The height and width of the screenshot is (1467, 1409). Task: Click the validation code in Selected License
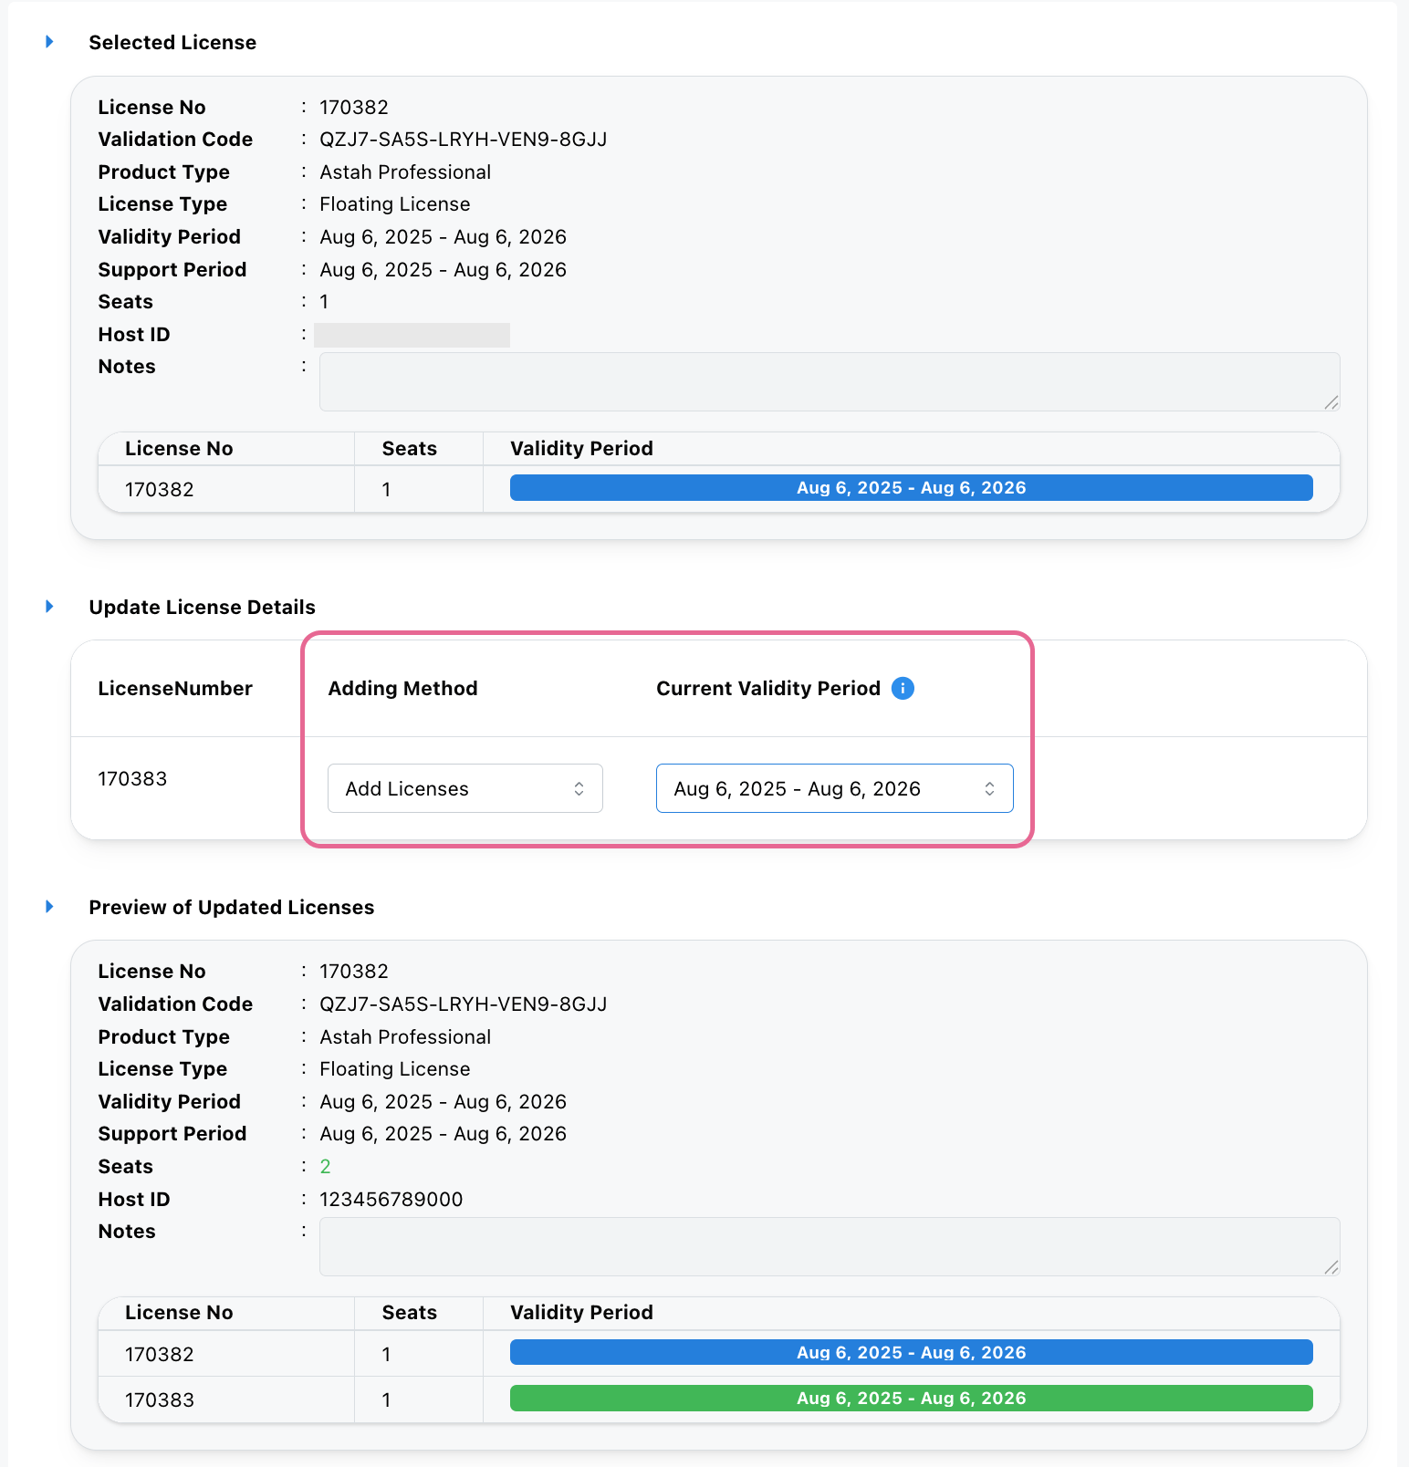tap(464, 140)
